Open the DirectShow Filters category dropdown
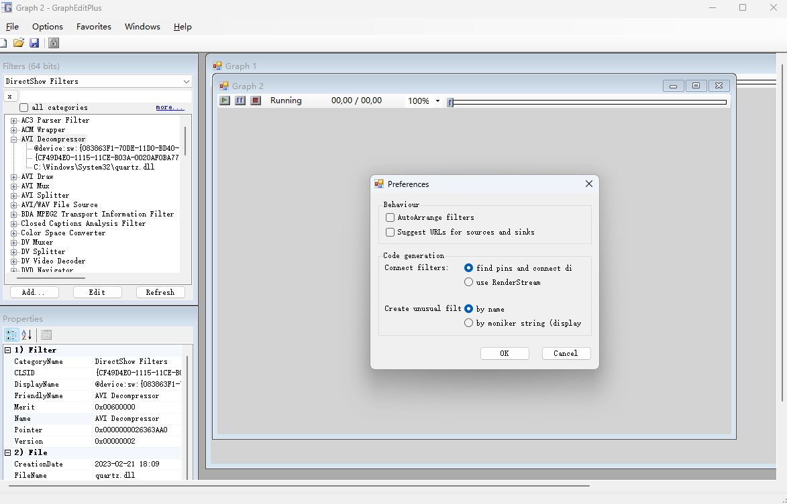This screenshot has height=504, width=787. click(187, 81)
